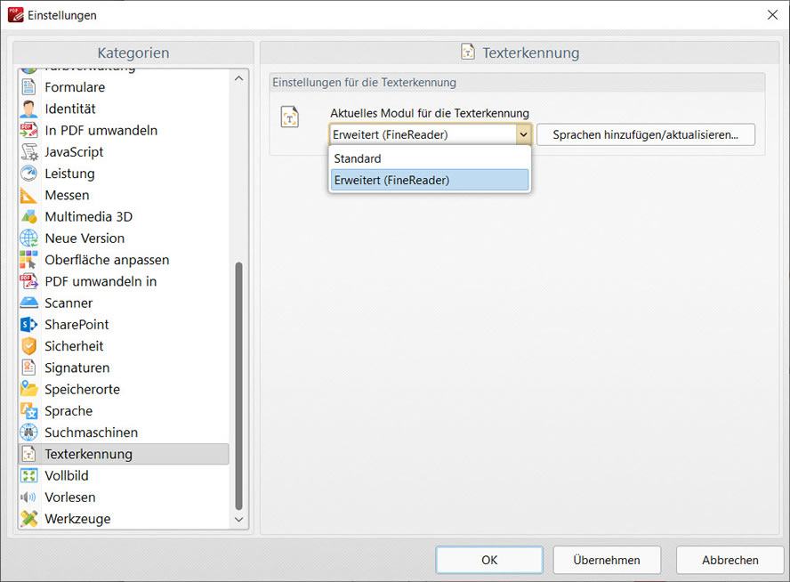Confirm settings with the OK button
This screenshot has height=582, width=790.
point(489,560)
